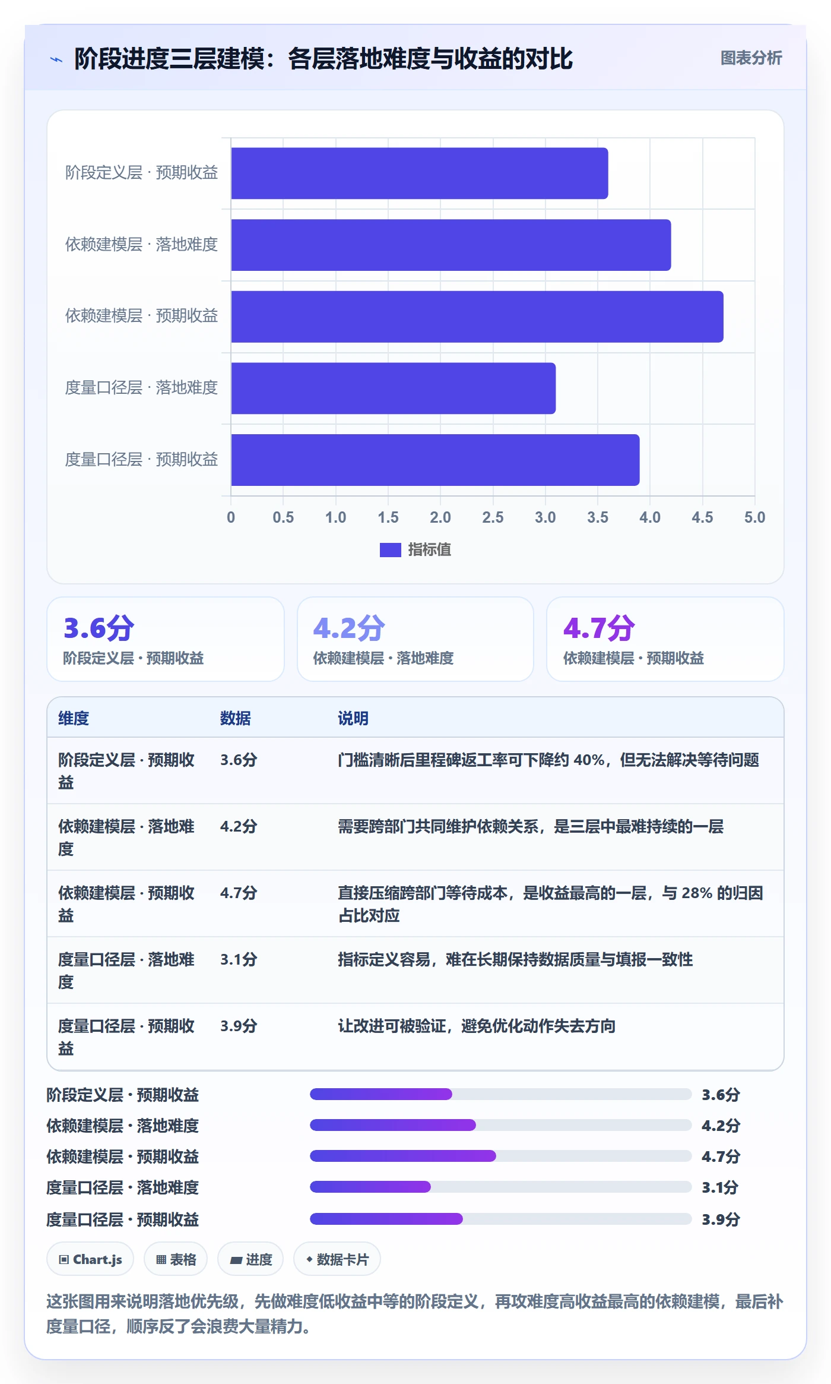
Task: Click the description mentioning 40% 返工率
Action: click(x=548, y=760)
